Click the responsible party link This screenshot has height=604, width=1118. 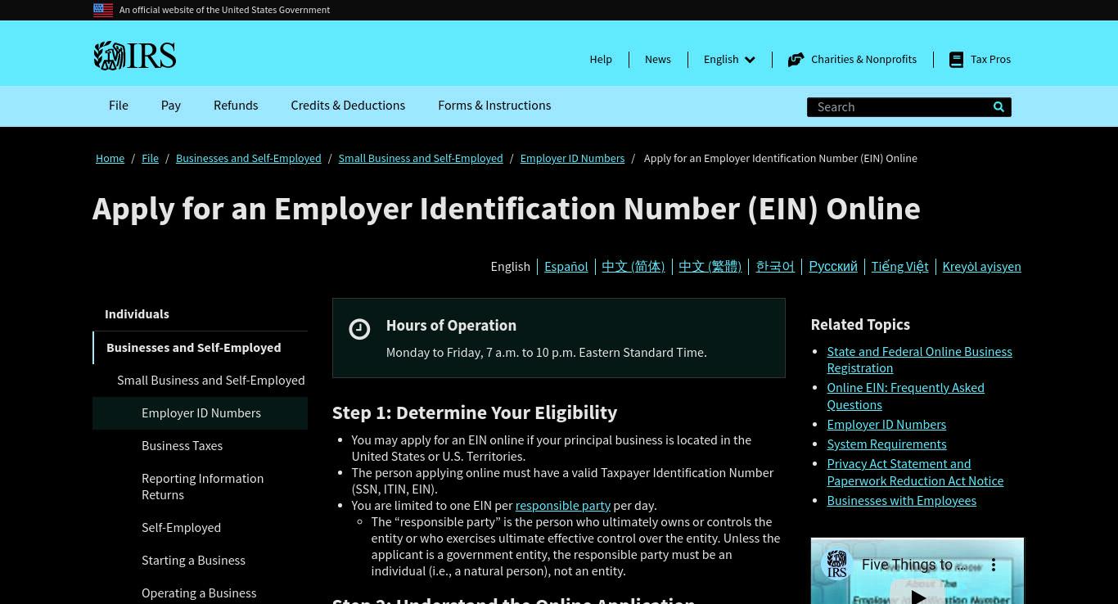click(563, 506)
